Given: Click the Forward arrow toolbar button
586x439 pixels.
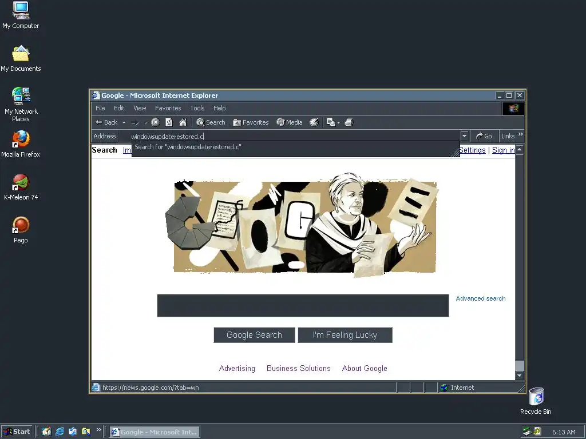Looking at the screenshot, I should coord(135,122).
